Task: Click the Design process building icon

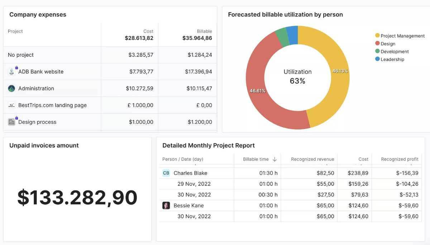Action: 11,122
